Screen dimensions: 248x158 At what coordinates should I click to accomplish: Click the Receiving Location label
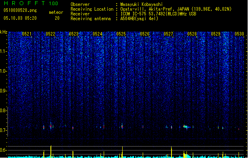point(92,9)
